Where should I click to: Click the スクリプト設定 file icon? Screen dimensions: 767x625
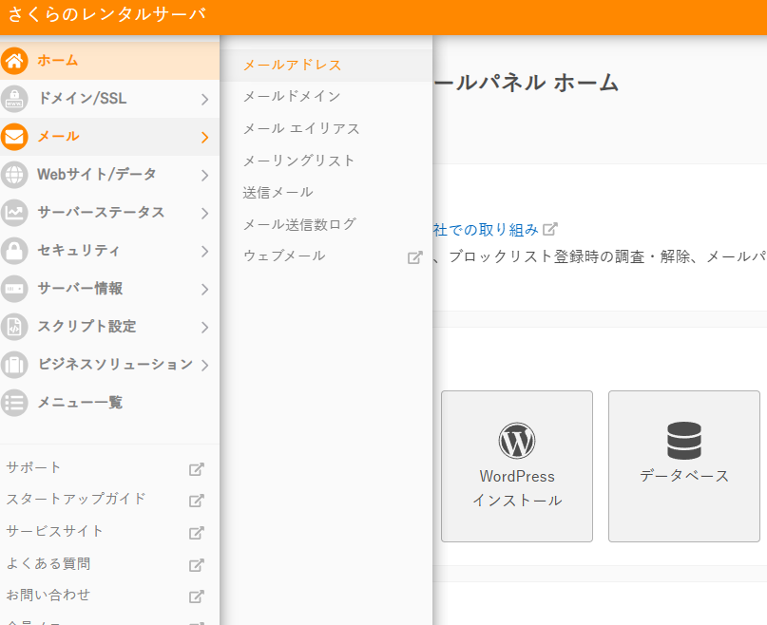[14, 327]
